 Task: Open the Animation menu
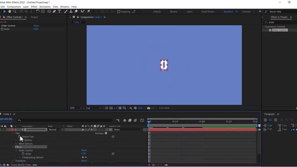click(45, 6)
